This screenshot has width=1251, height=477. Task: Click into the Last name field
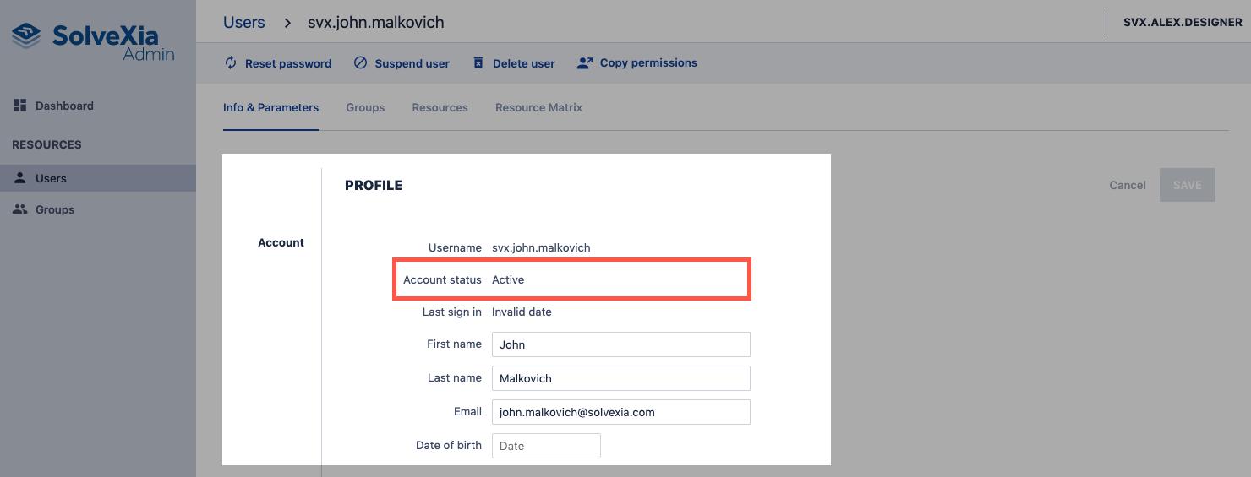tap(620, 378)
